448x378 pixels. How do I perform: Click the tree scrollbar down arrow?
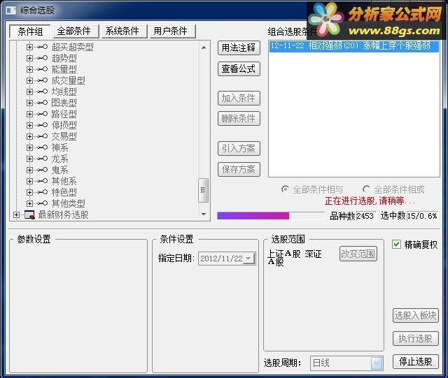[204, 215]
